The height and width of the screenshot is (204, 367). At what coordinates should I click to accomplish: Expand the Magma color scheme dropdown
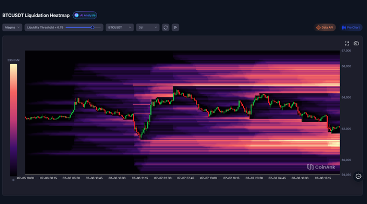[x=12, y=27]
